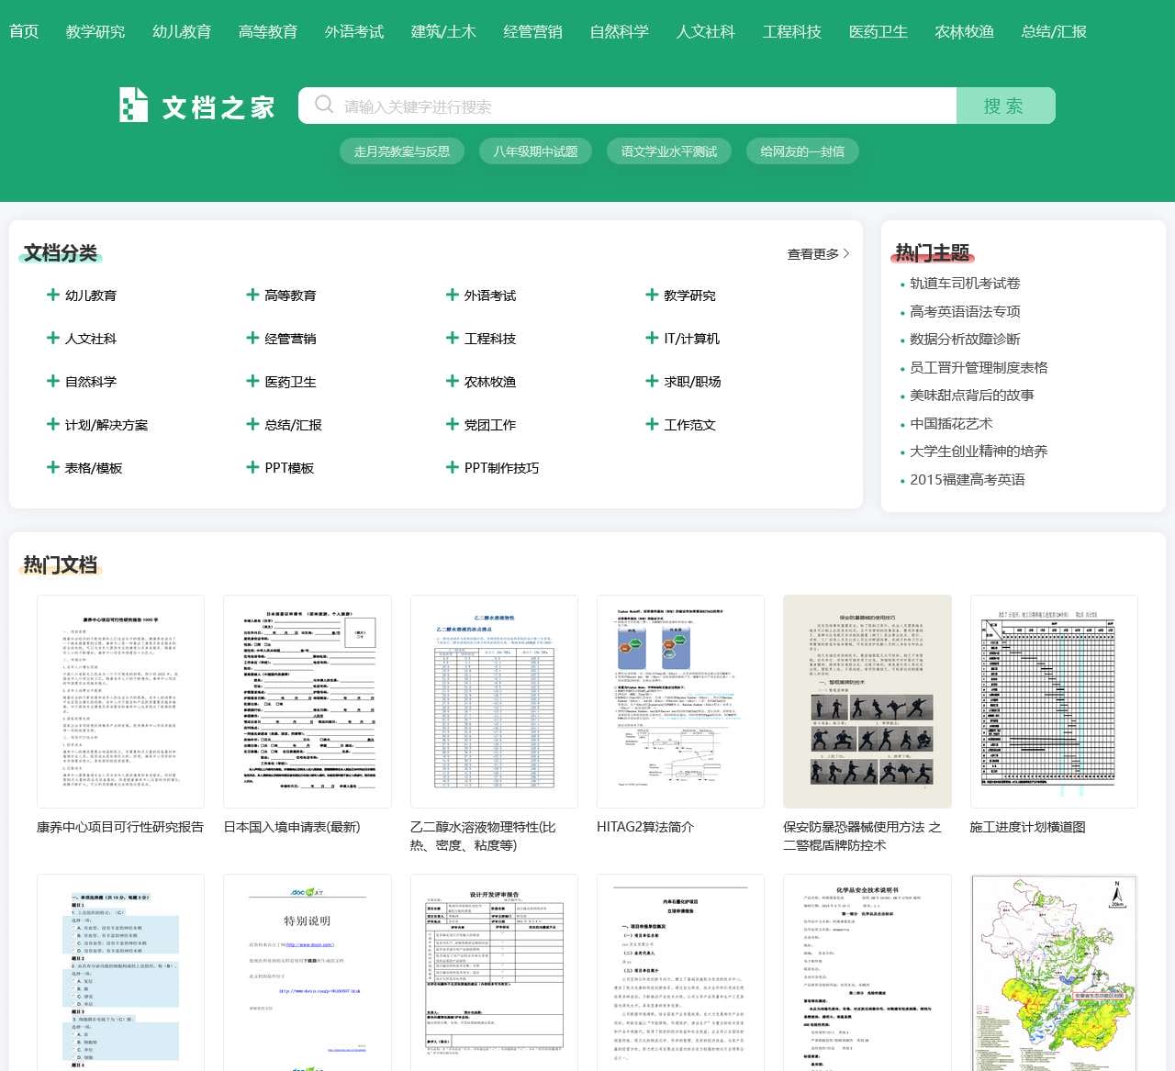Viewport: 1175px width, 1071px height.
Task: Open 外语考试 in the top navigation
Action: 353,31
